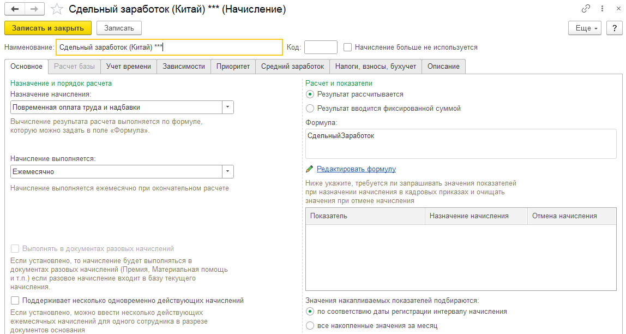Open the 'Начисление выполняется' dropdown arrow
Screen dimensions: 626x334
[x=228, y=172]
